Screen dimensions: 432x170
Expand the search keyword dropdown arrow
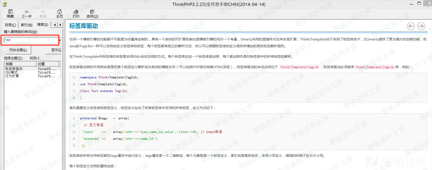60,40
